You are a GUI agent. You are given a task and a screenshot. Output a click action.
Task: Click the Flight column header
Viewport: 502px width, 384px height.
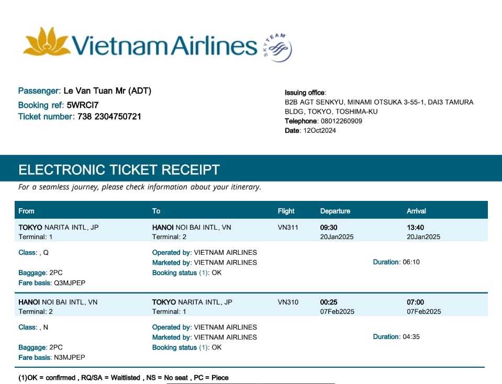(x=286, y=211)
